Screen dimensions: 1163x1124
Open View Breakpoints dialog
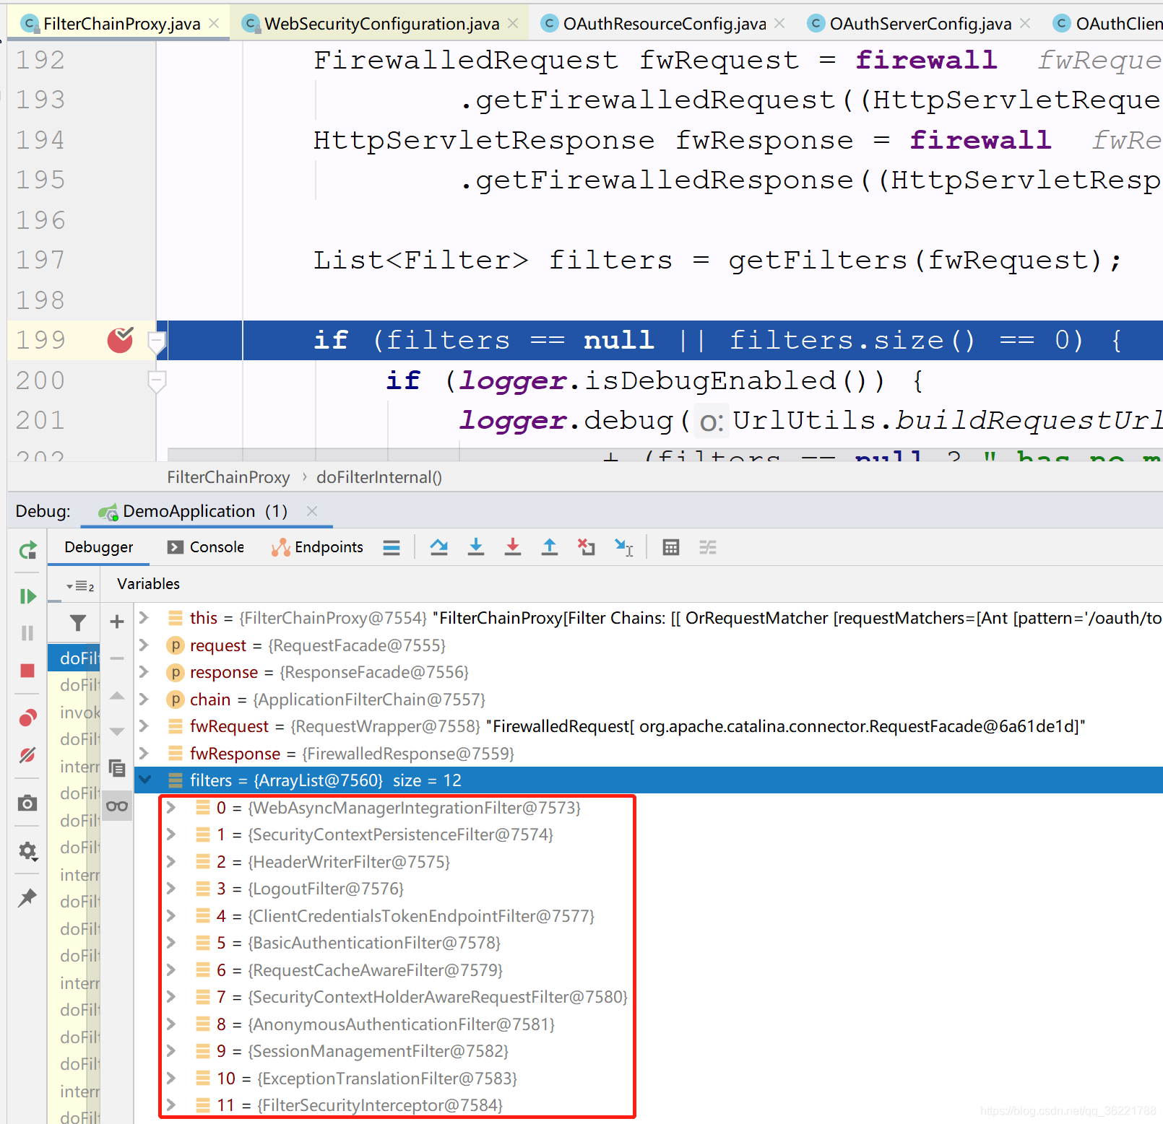[27, 718]
